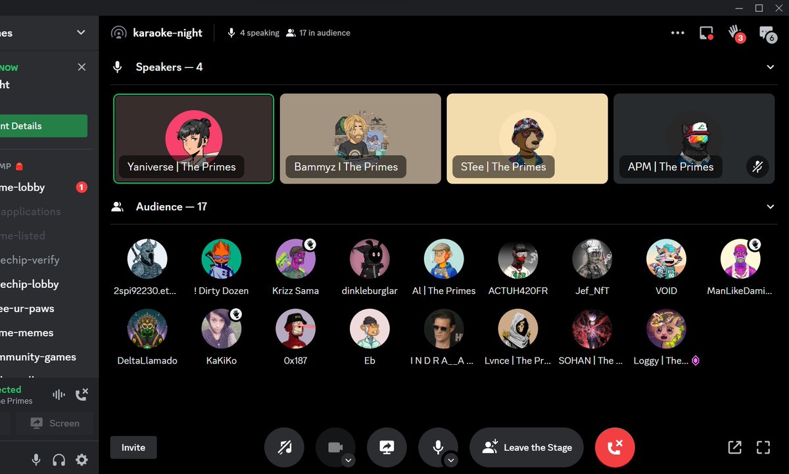This screenshot has width=789, height=474.
Task: Click Leave the Stage button
Action: pyautogui.click(x=527, y=447)
